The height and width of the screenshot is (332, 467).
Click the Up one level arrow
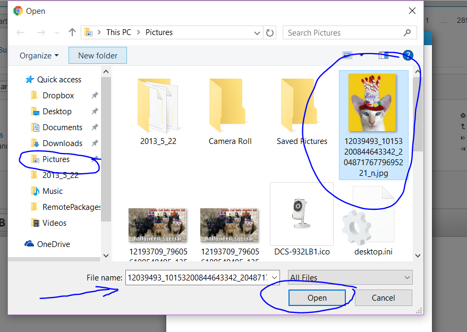tap(72, 32)
